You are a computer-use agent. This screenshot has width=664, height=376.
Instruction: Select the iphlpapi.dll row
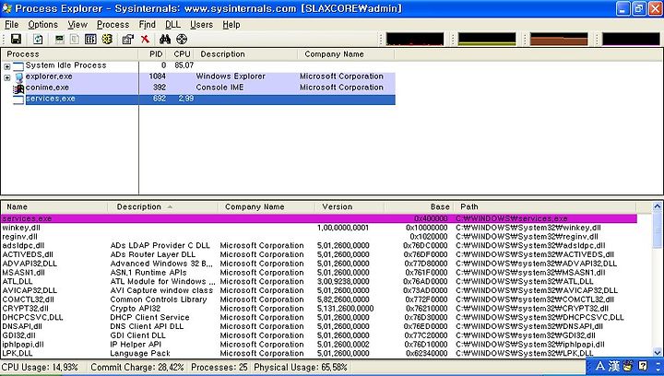319,345
